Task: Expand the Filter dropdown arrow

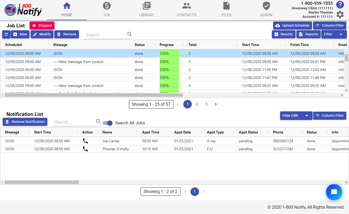Action: coord(341,34)
